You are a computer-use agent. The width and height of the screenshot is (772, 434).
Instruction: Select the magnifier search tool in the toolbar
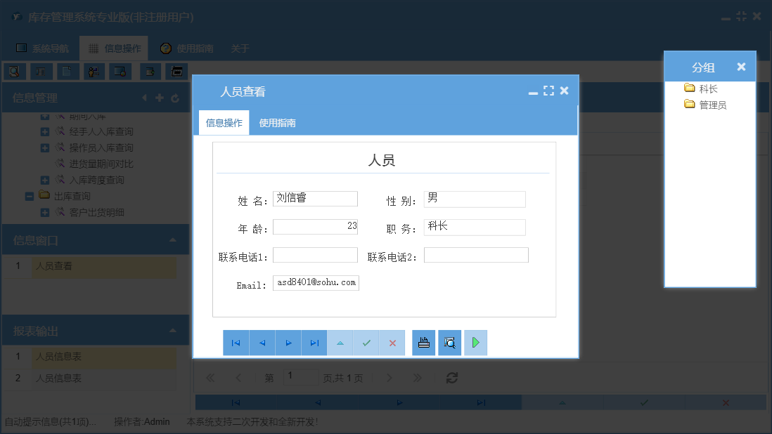pos(13,71)
